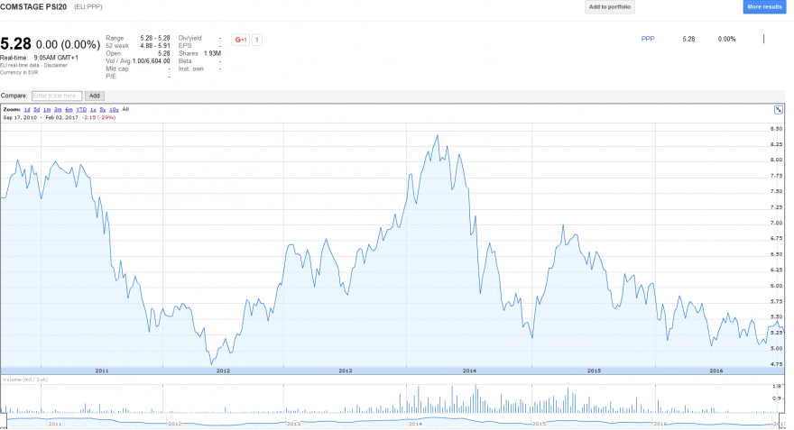Set chart zoom to 5d
Viewport: 794px width, 430px height.
click(x=36, y=110)
